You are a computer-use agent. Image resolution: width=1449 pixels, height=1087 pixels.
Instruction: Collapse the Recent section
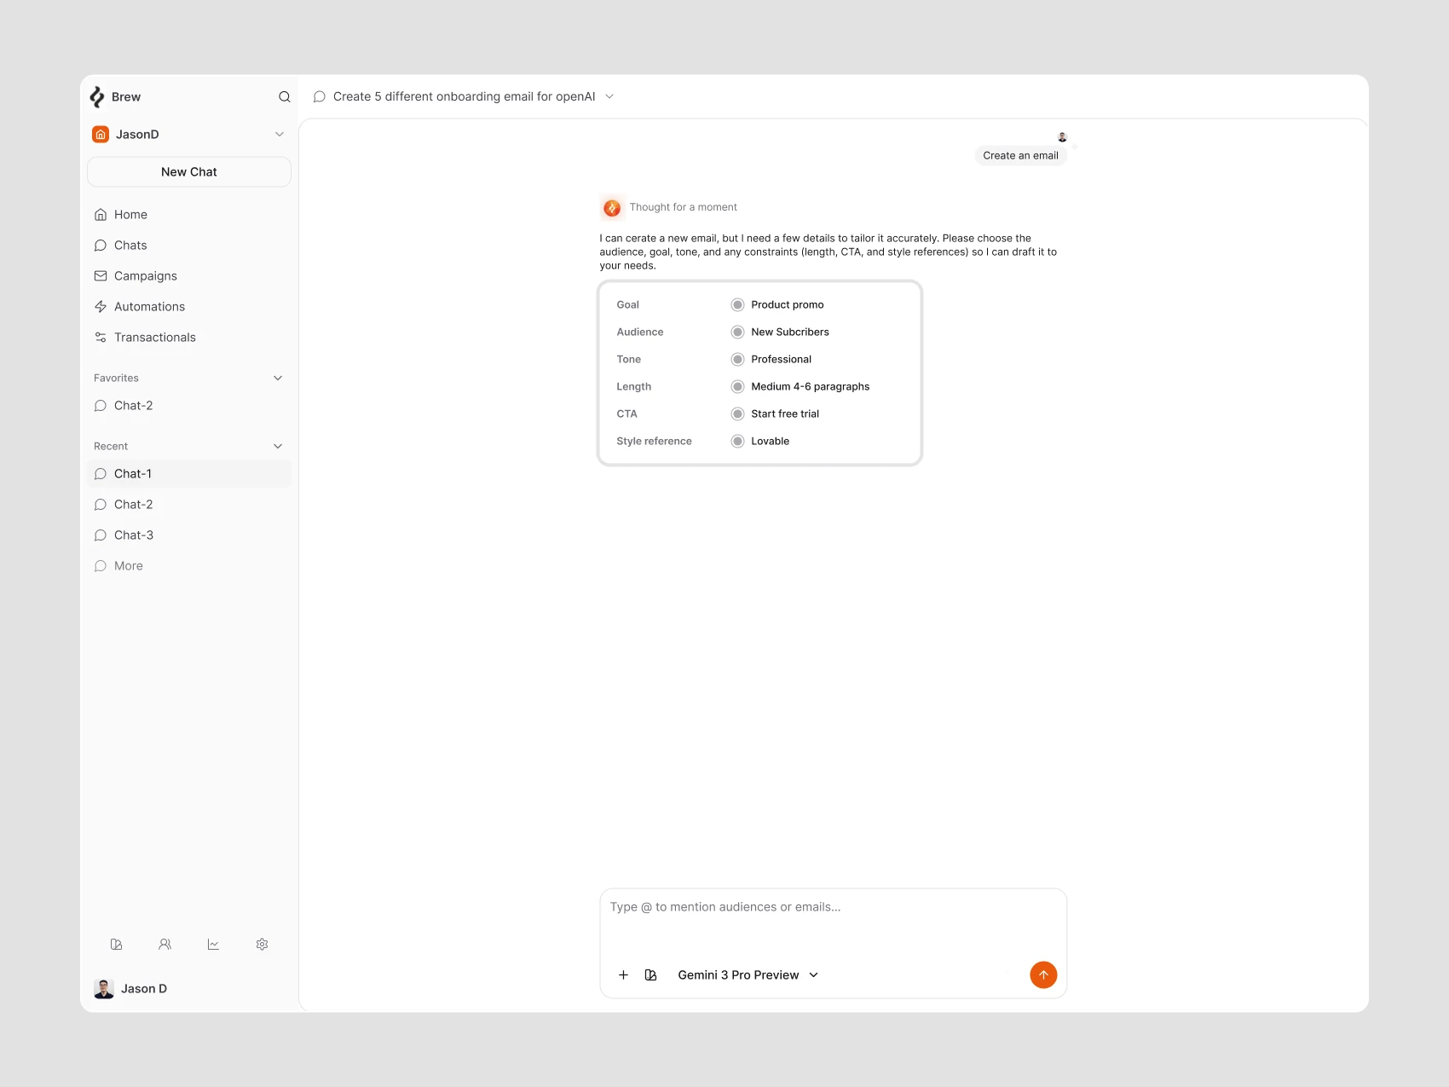click(278, 447)
